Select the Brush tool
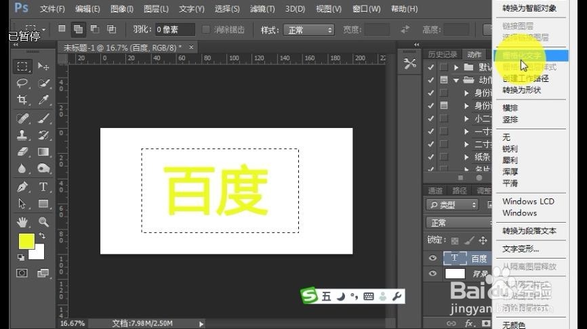 pos(43,118)
